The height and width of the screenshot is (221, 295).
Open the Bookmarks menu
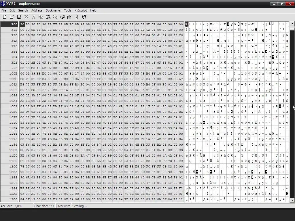click(53, 10)
